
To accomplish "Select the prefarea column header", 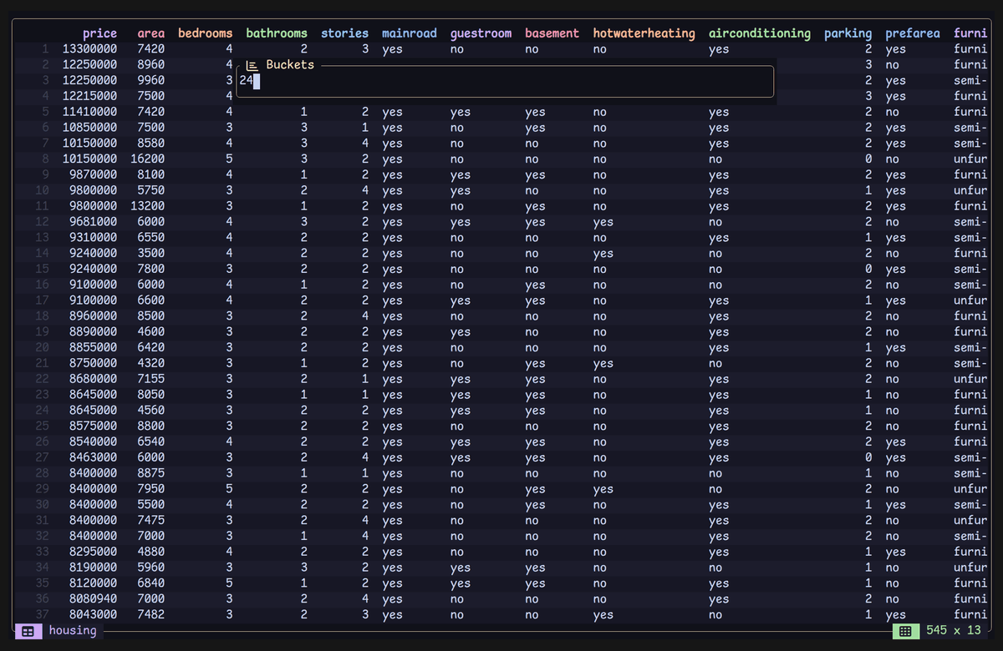I will [913, 33].
